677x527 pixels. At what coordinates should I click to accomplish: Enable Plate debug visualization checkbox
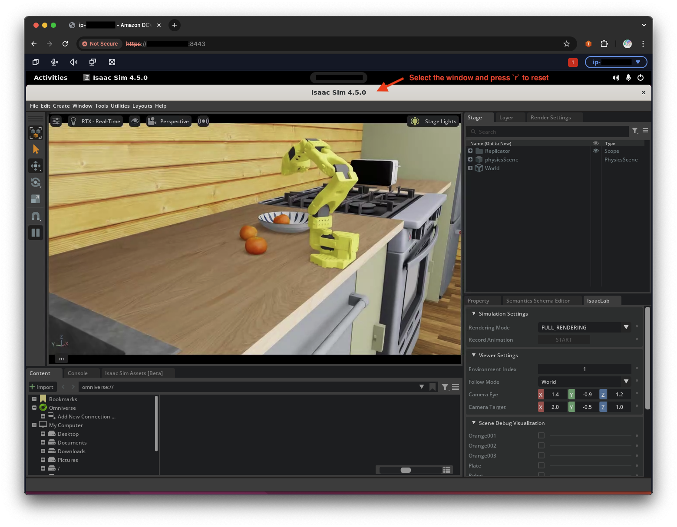pyautogui.click(x=541, y=465)
